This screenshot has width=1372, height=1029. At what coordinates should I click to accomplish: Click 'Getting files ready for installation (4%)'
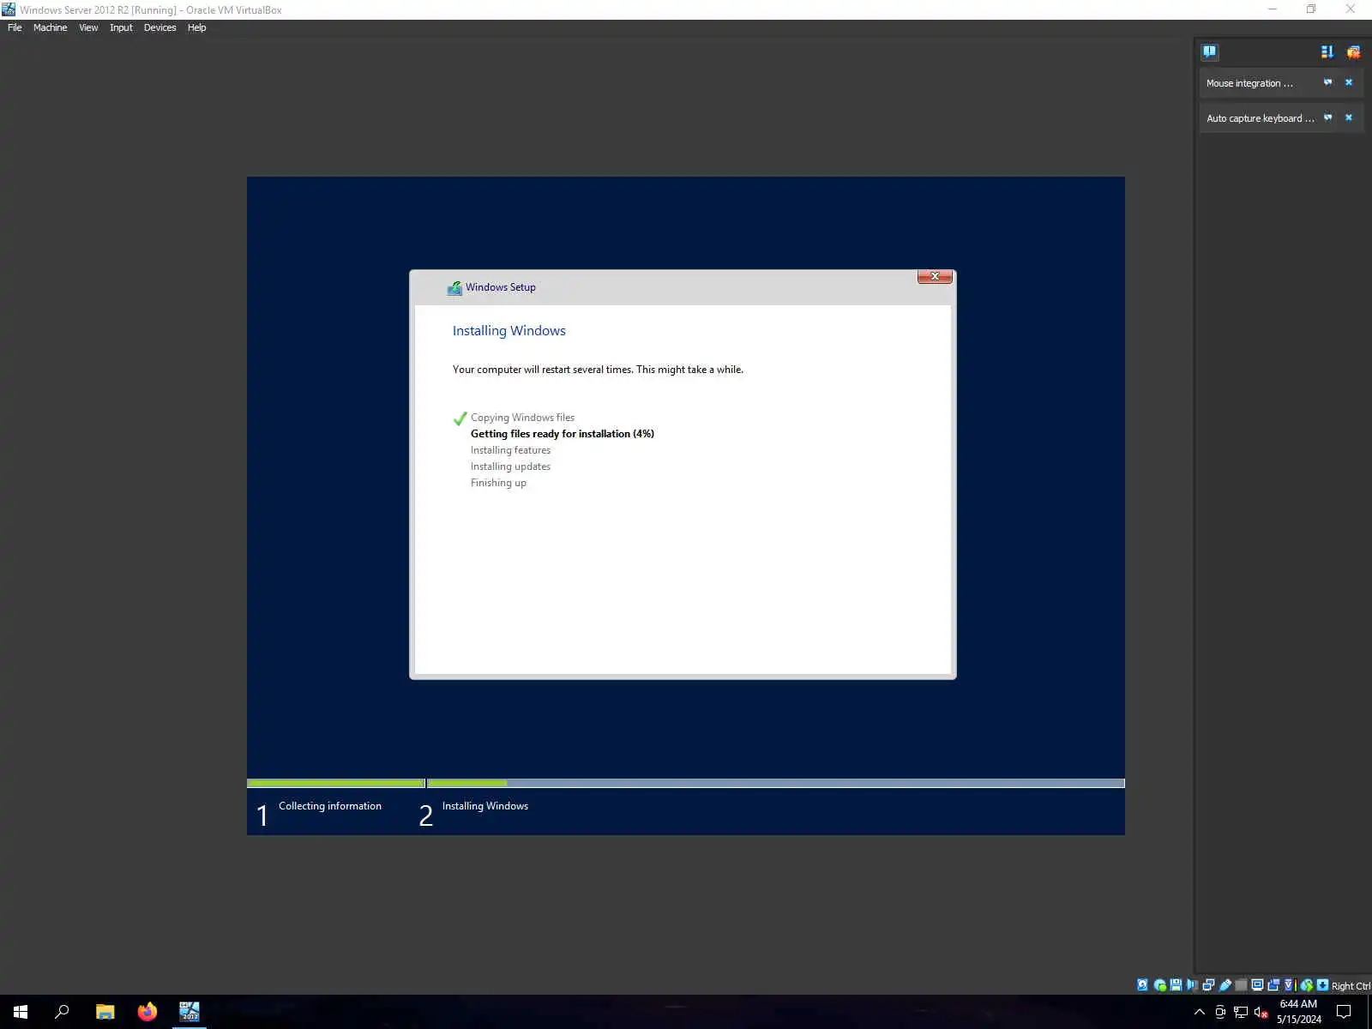(563, 434)
